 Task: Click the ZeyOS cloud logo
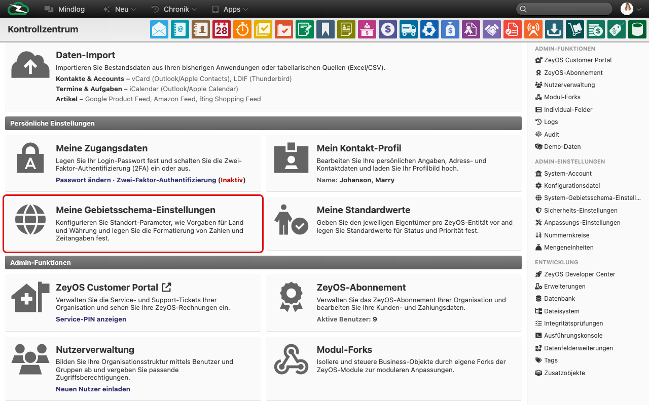coord(19,9)
